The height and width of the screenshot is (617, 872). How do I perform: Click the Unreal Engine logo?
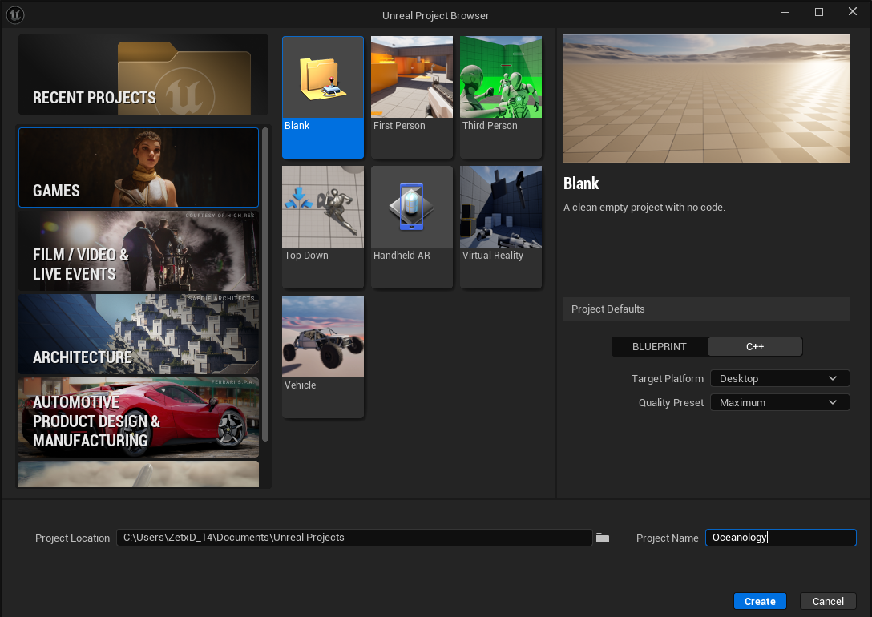pyautogui.click(x=15, y=14)
